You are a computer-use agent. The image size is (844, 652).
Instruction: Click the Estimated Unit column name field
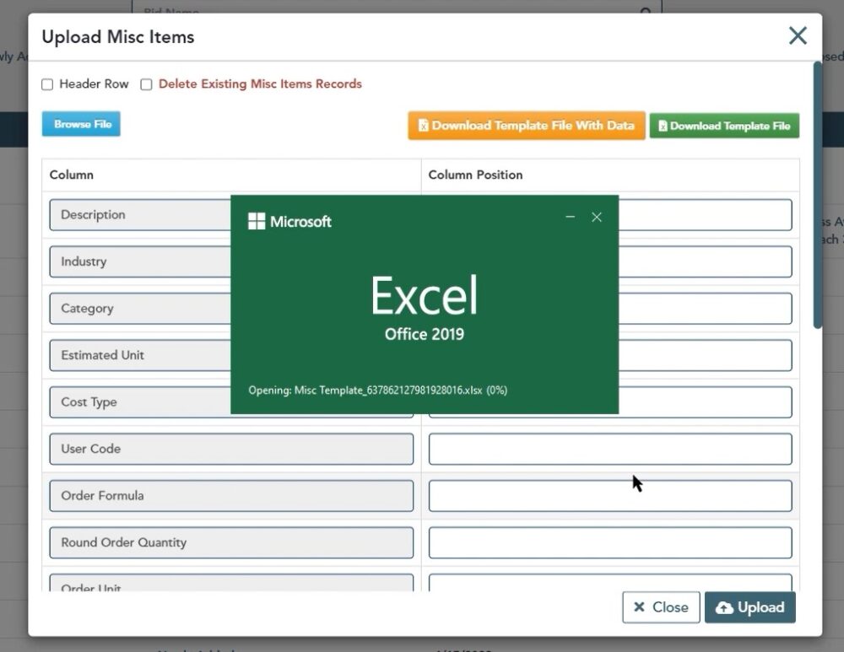(x=139, y=356)
